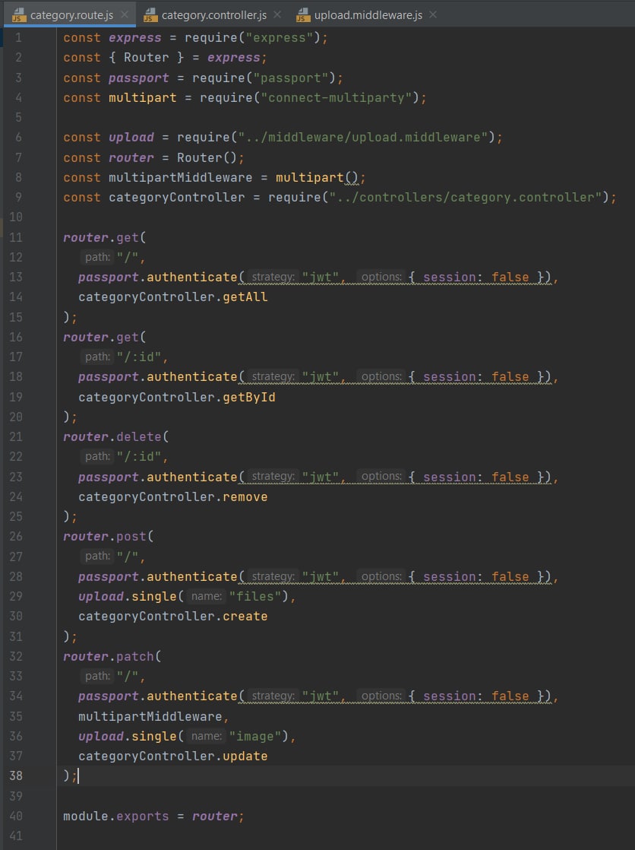Close the category.controller.js tab
Screen dimensions: 635x850
[277, 14]
